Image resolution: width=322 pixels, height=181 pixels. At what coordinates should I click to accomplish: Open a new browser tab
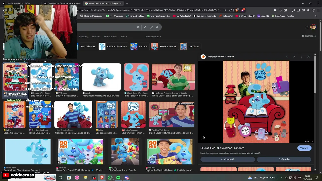[x=127, y=3]
